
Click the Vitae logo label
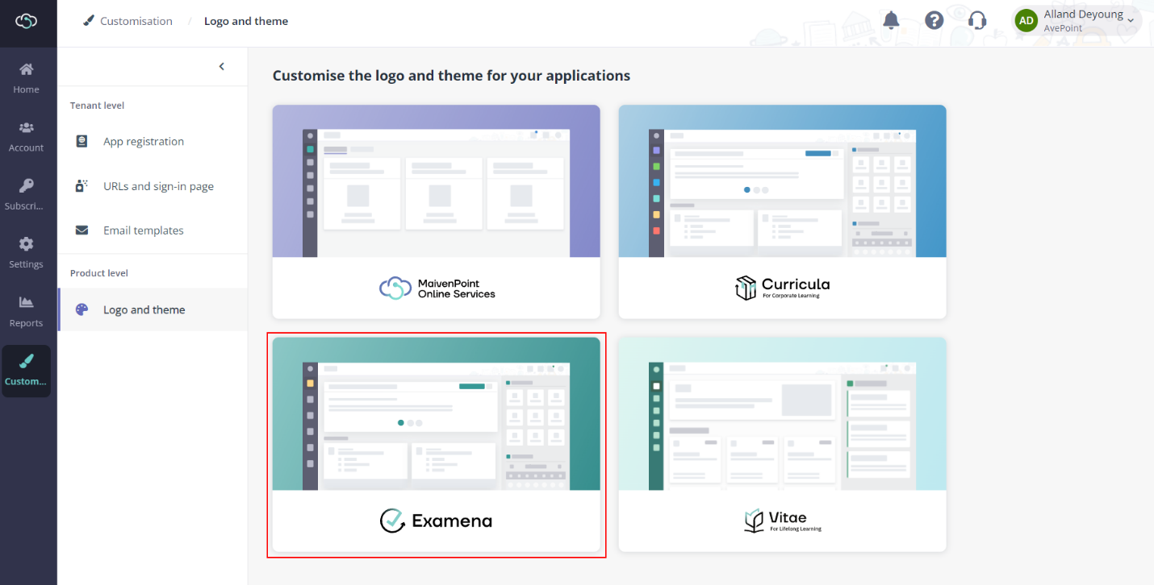[x=783, y=521]
